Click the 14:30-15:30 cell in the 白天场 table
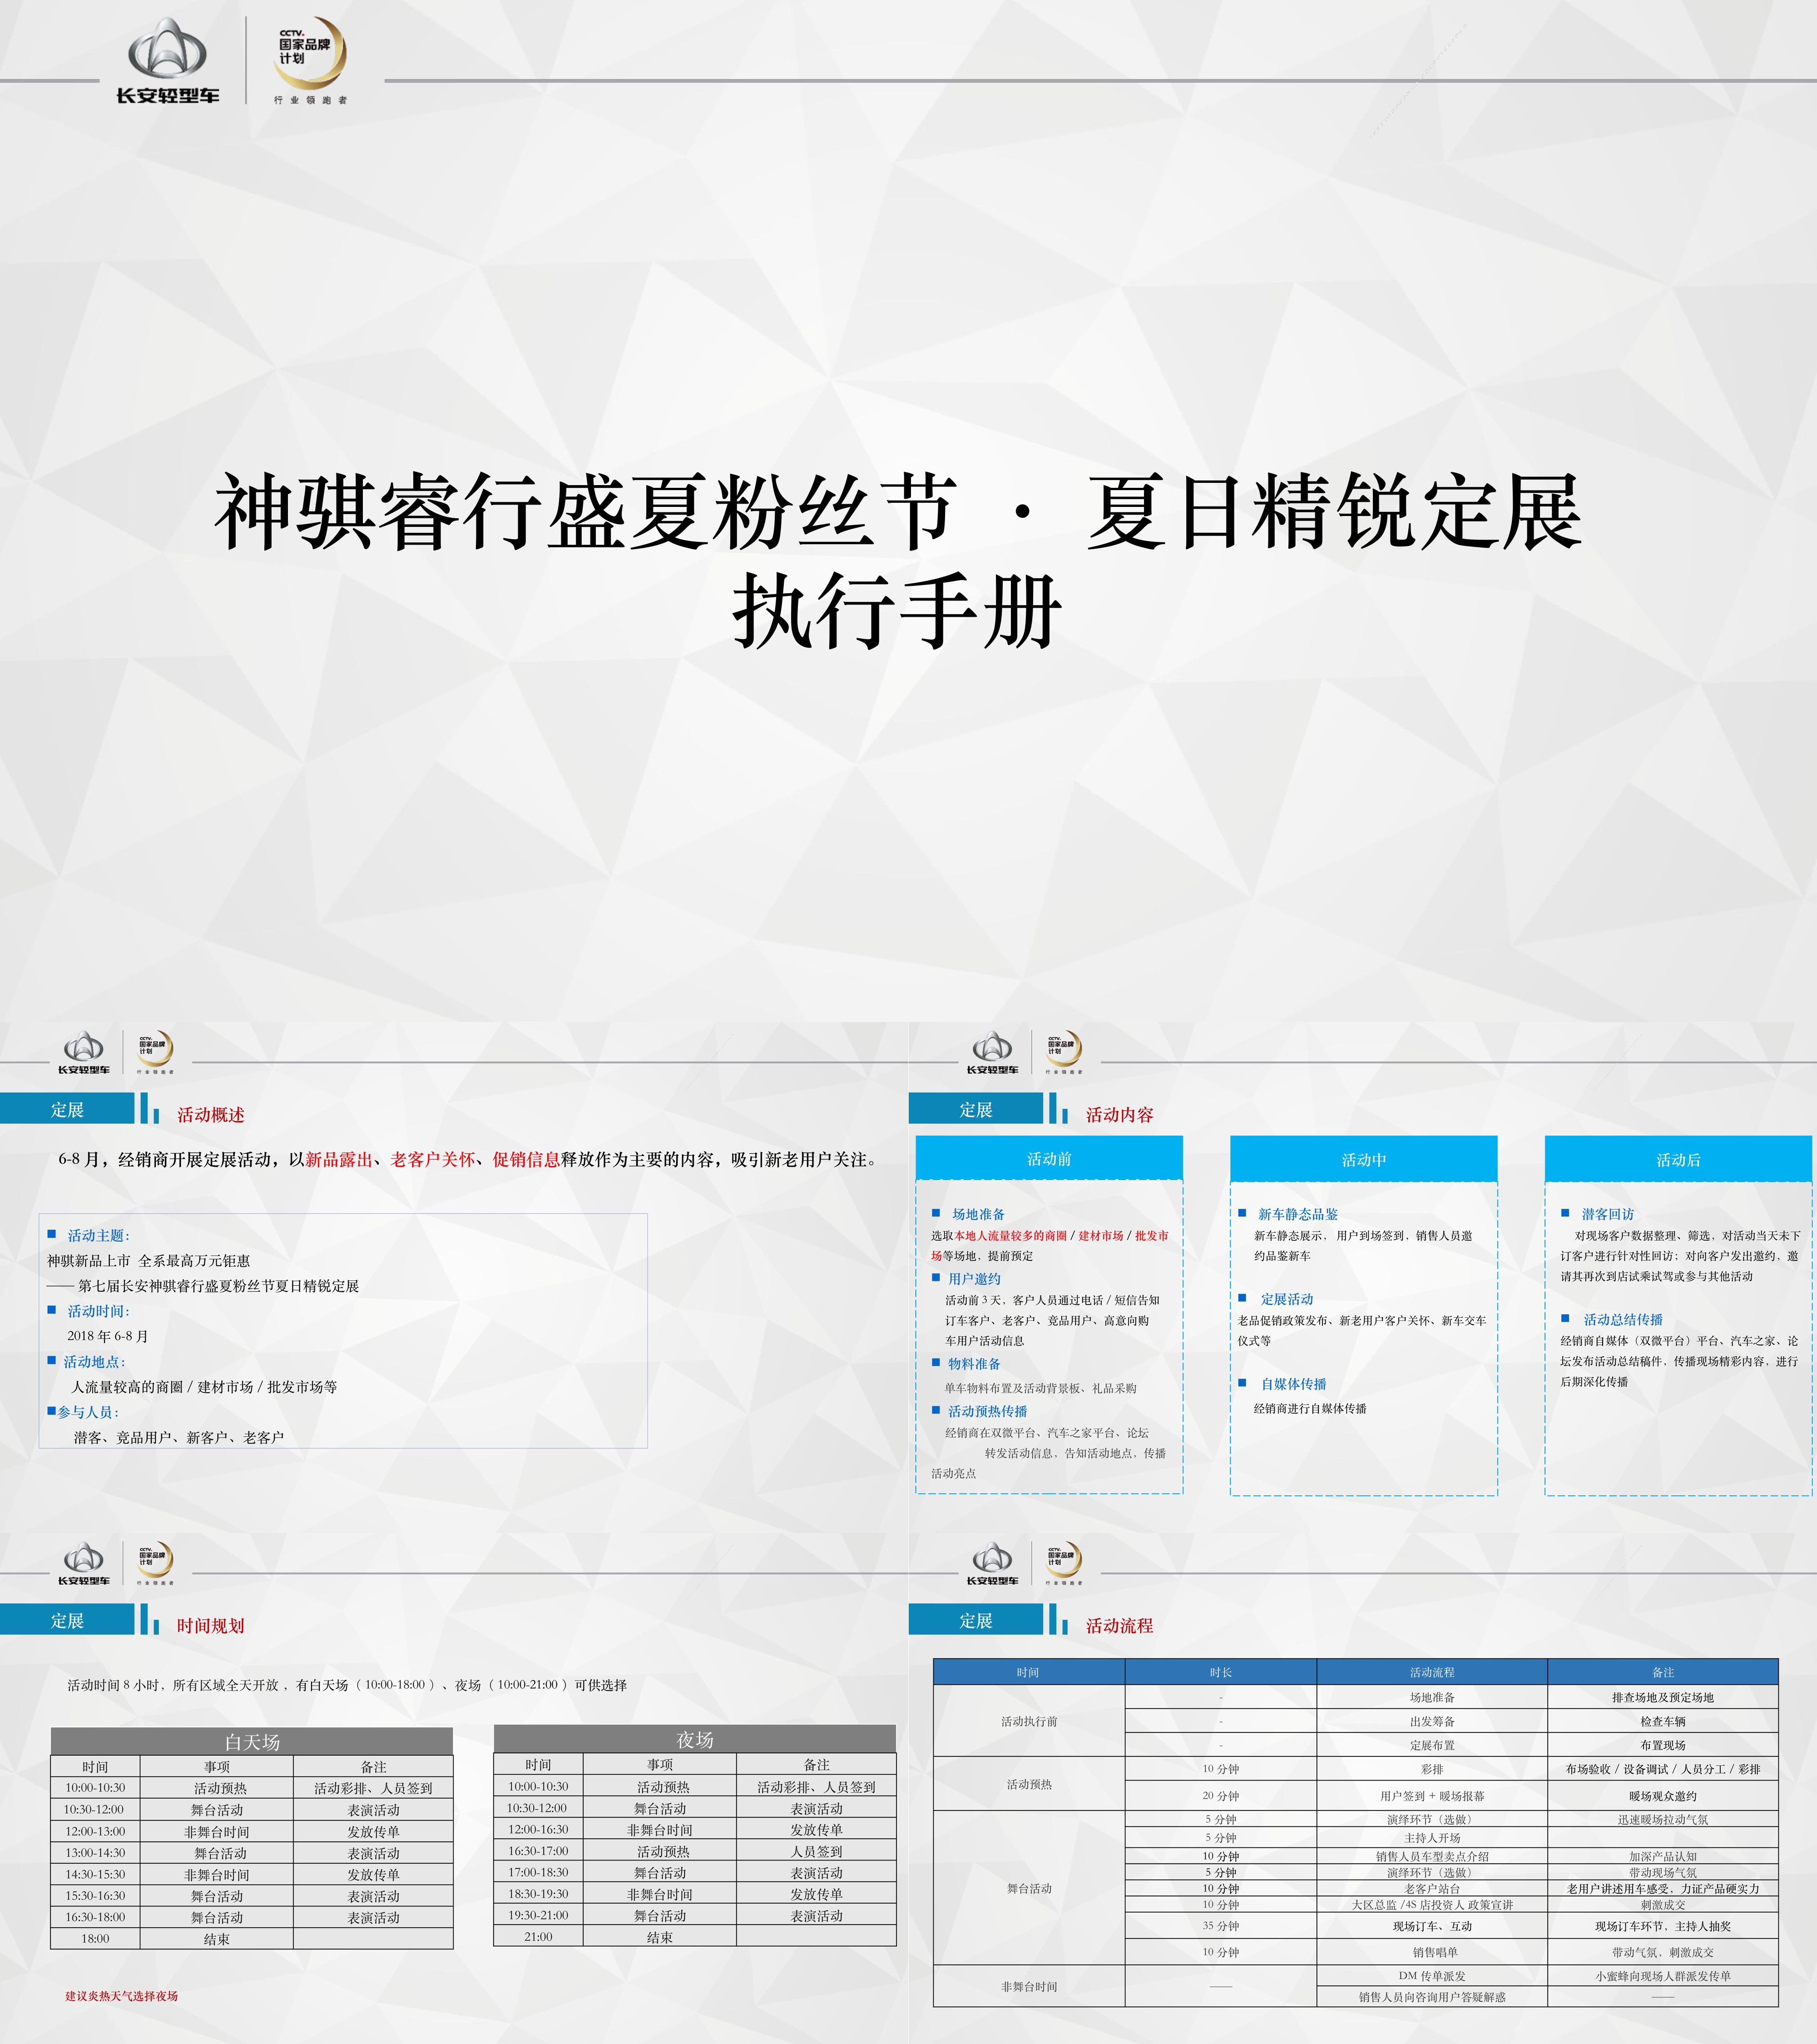This screenshot has height=2044, width=1817. click(95, 1874)
